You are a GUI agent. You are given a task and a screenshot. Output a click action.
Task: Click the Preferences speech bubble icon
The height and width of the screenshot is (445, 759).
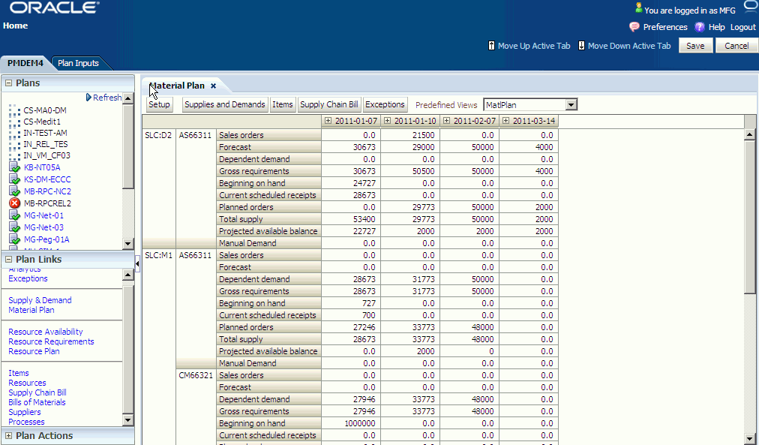(634, 27)
